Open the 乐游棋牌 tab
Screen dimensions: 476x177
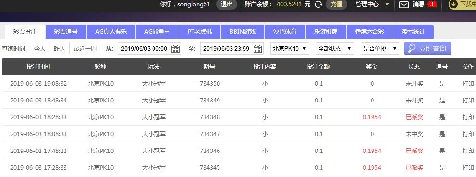point(326,32)
